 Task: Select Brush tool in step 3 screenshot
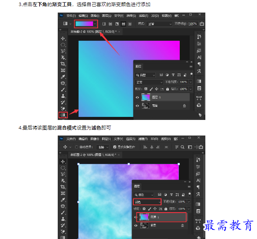click(63, 90)
